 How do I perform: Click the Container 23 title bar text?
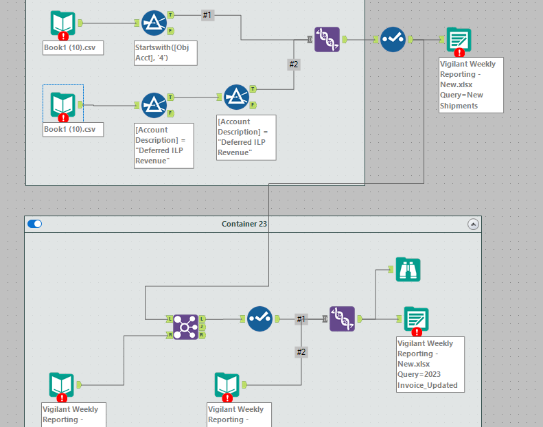(244, 224)
